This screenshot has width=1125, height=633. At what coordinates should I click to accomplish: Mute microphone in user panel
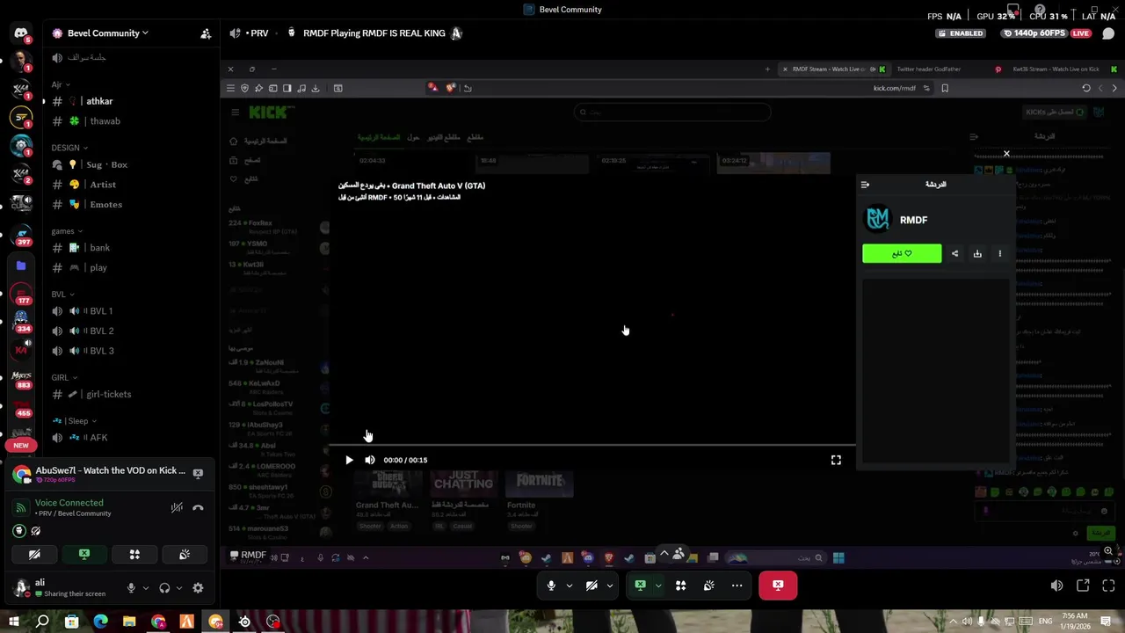coord(131,588)
